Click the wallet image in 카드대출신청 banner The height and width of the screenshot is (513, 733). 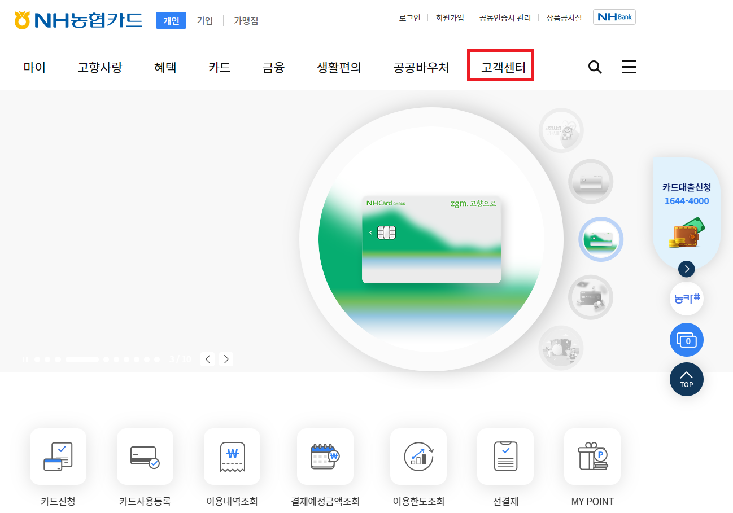[687, 233]
